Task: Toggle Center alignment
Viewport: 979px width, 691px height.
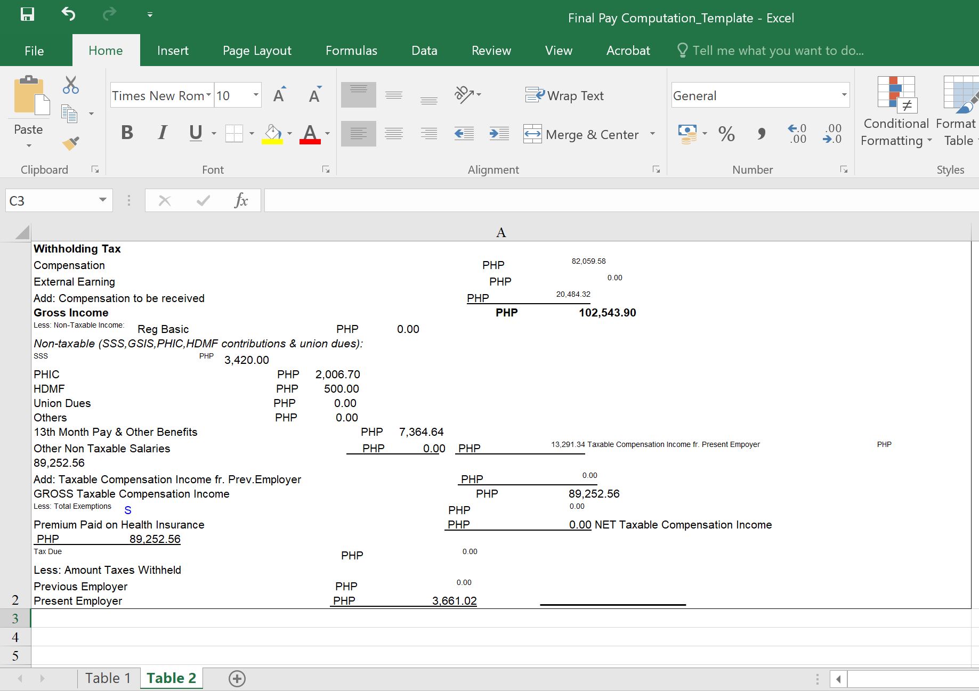Action: 394,133
